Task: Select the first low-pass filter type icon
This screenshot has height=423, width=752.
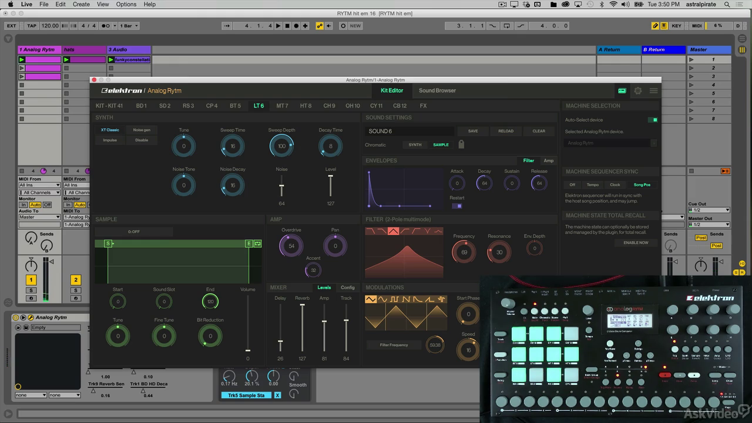Action: click(371, 231)
